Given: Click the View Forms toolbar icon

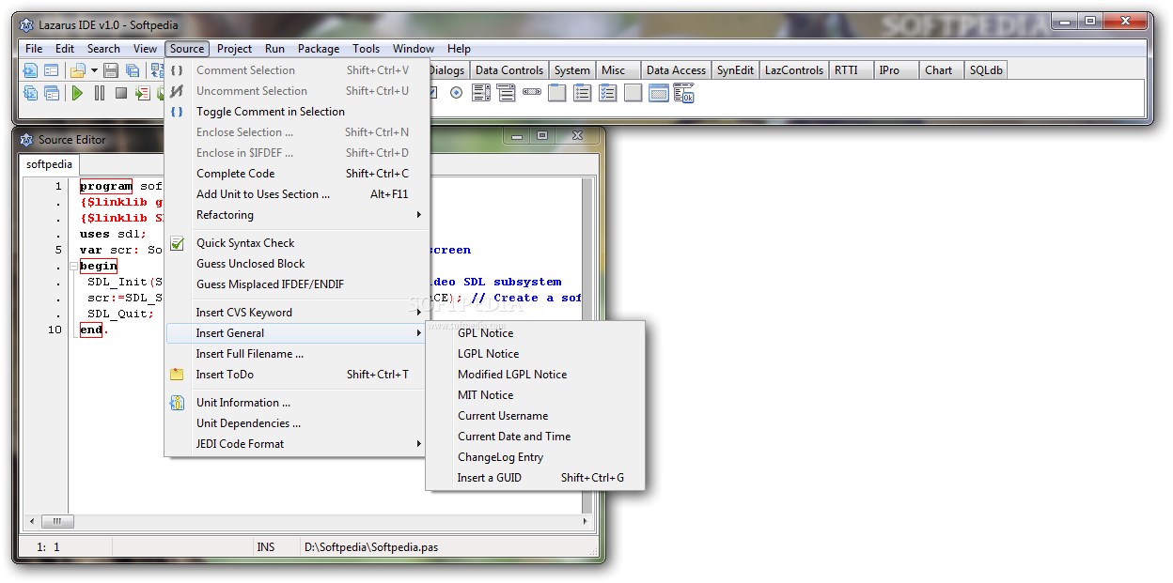Looking at the screenshot, I should pyautogui.click(x=52, y=93).
